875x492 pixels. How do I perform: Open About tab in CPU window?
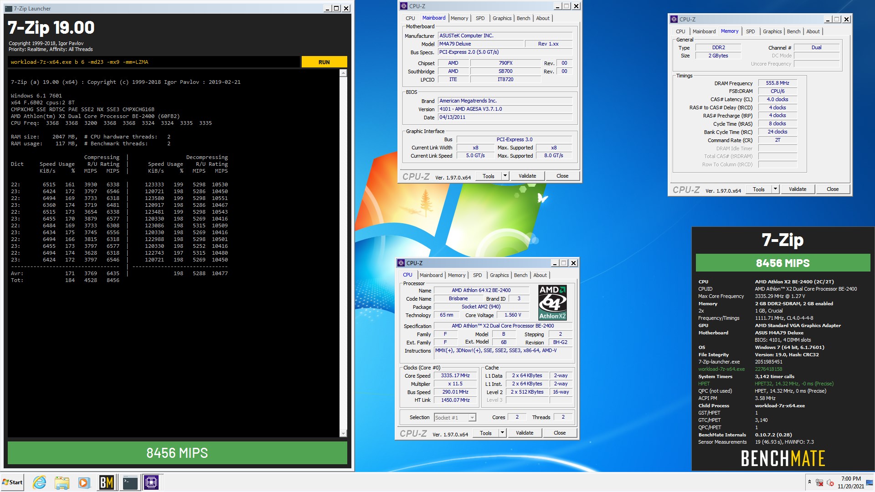(540, 275)
